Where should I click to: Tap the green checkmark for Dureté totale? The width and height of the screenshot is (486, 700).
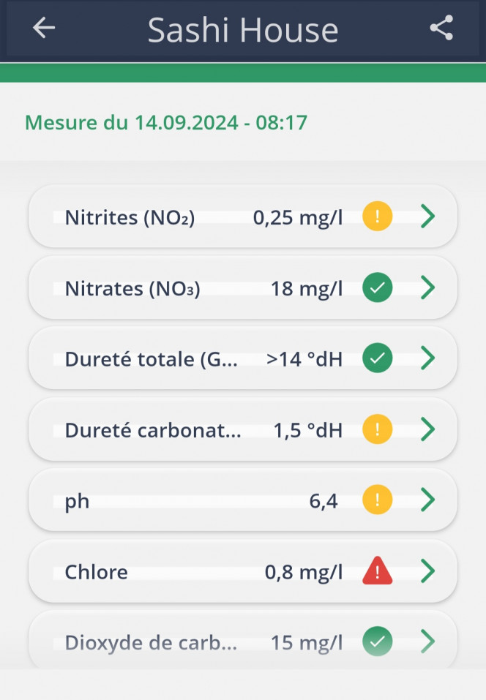tap(378, 358)
